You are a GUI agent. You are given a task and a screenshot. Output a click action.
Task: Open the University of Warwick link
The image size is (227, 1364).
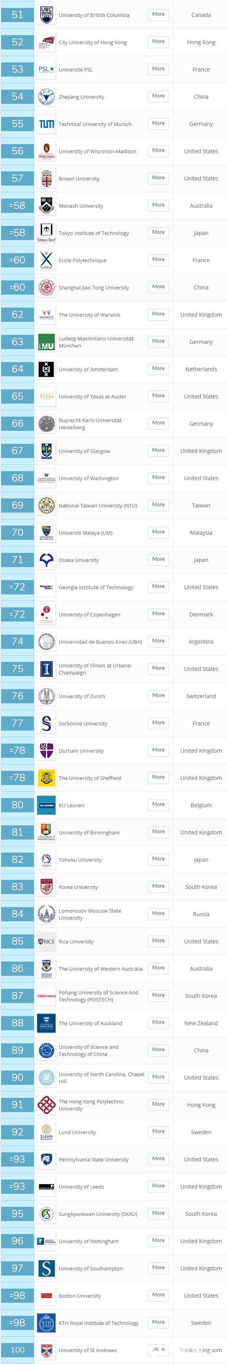pos(89,315)
